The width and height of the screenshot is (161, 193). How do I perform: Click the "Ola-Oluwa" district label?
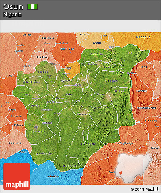(31, 82)
